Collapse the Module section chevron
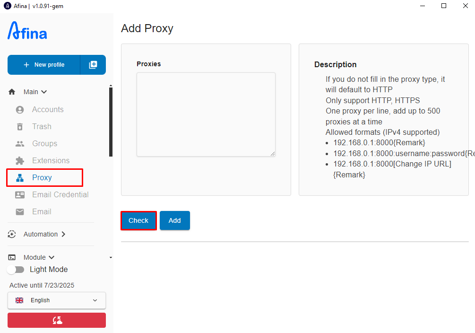The width and height of the screenshot is (475, 333). pyautogui.click(x=52, y=257)
